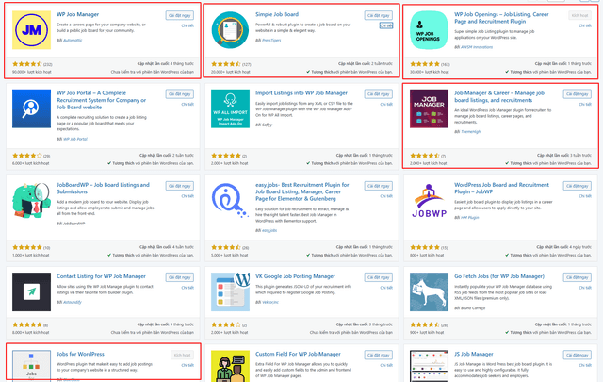
Task: Open WP Job Openings – Job Listing title
Action: 501,18
